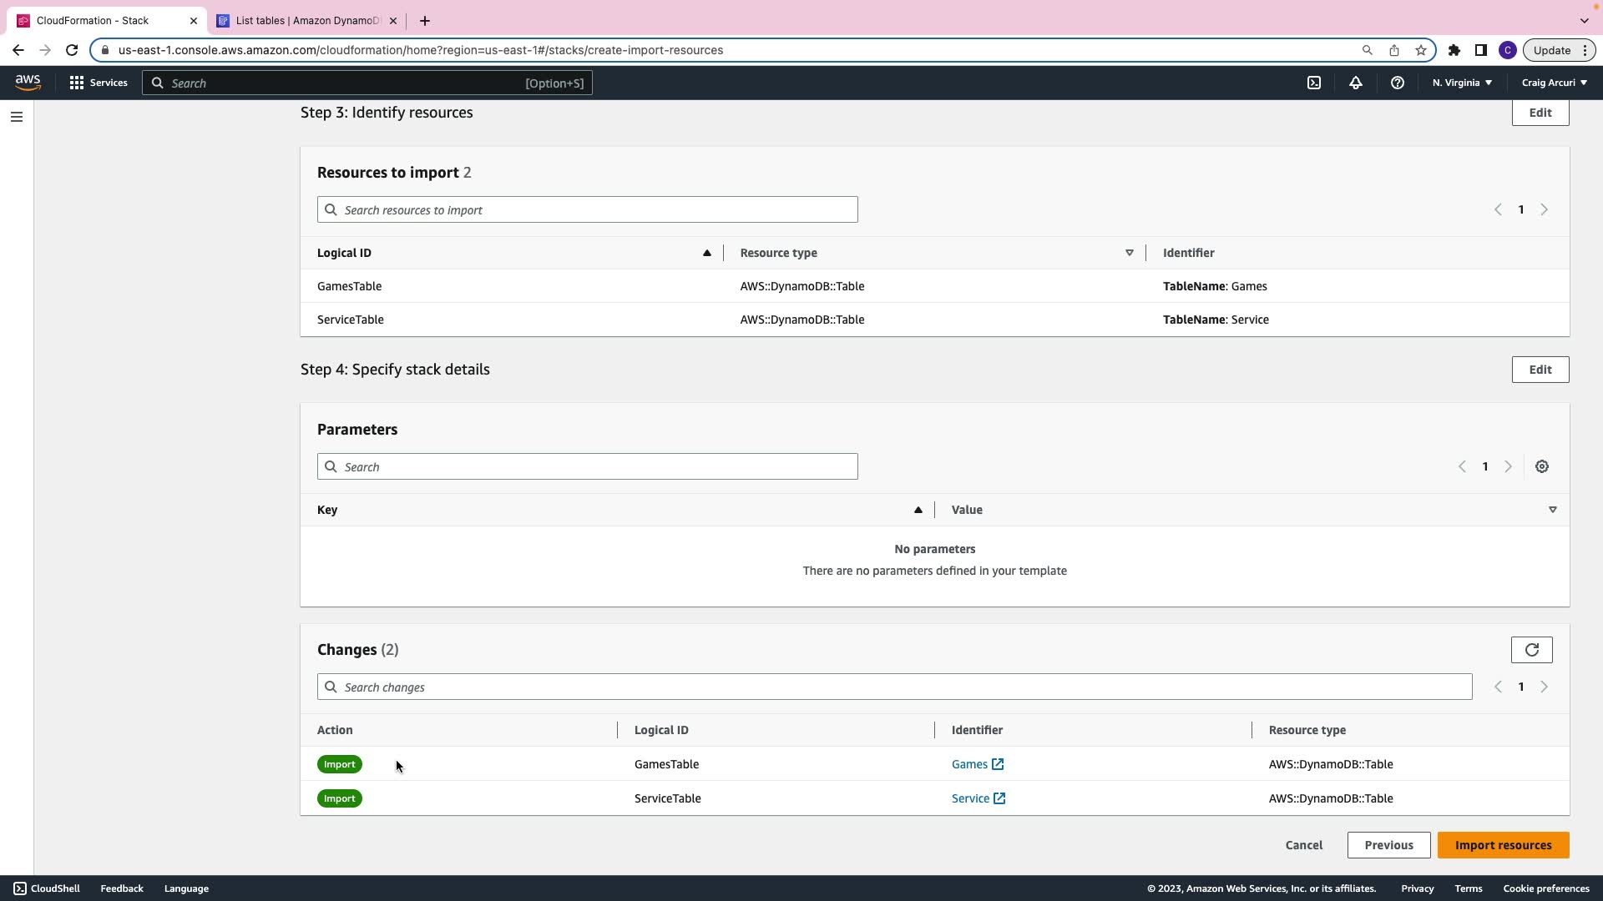Open the notifications bell icon

pos(1356,83)
